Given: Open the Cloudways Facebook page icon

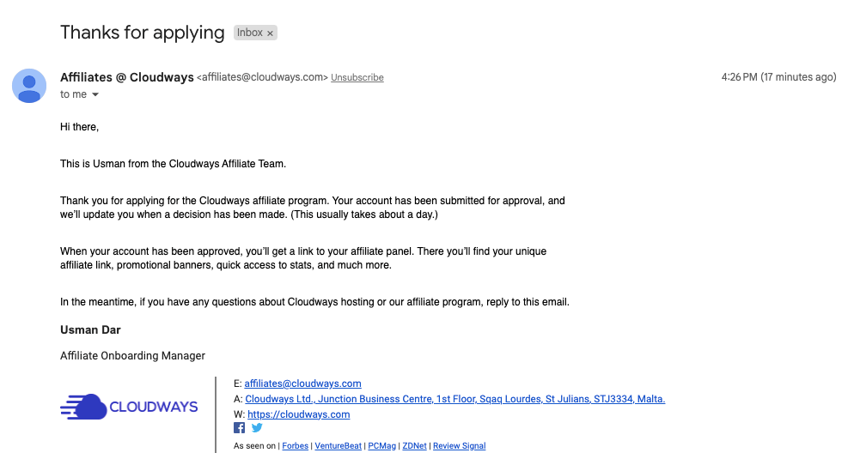Looking at the screenshot, I should coord(239,428).
